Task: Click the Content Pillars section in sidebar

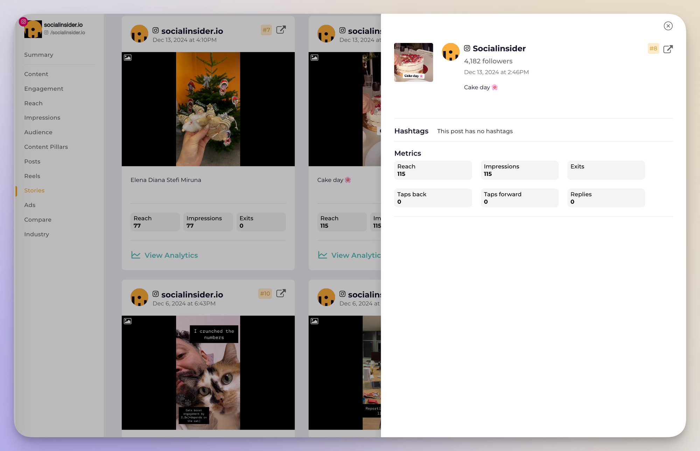Action: point(46,146)
